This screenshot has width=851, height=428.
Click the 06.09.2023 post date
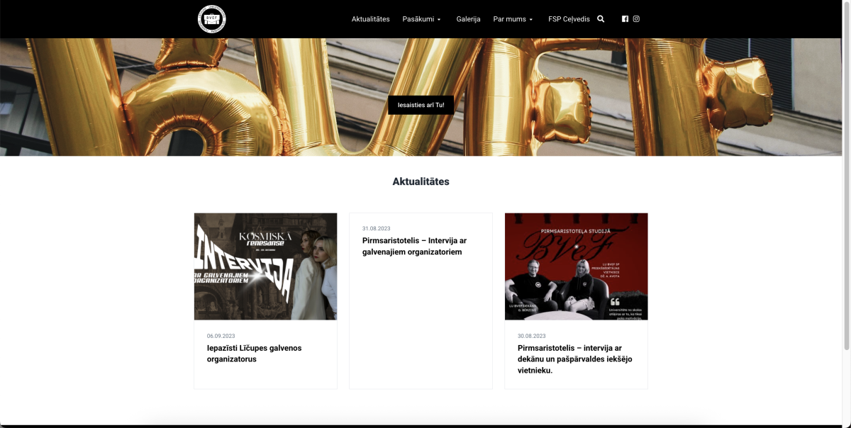pos(221,336)
